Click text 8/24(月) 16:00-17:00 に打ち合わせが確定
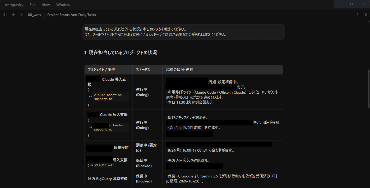Viewport: 370px width, 188px height. (x=200, y=151)
